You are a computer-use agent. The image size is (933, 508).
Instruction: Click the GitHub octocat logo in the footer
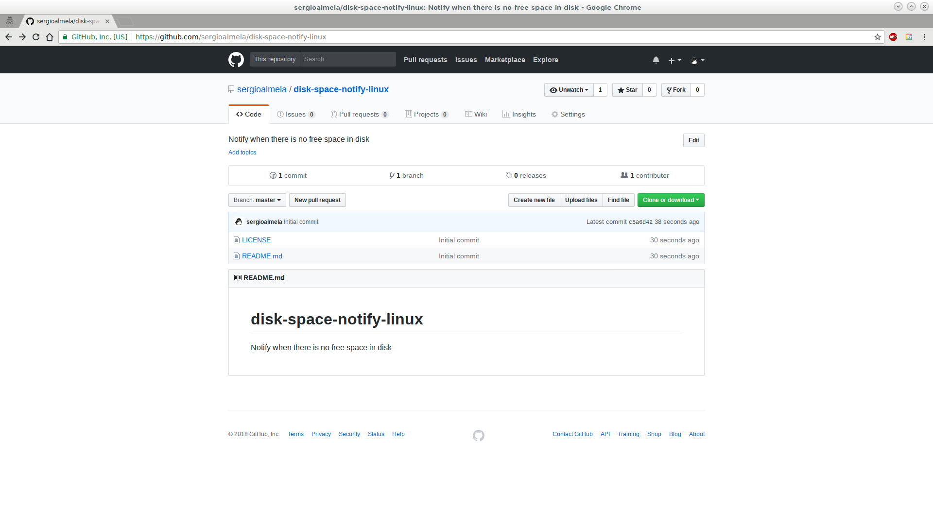tap(478, 436)
